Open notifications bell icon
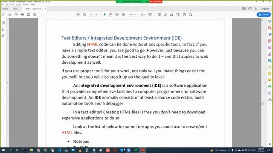Screen dimensions: 273x153 tap(256, 8)
